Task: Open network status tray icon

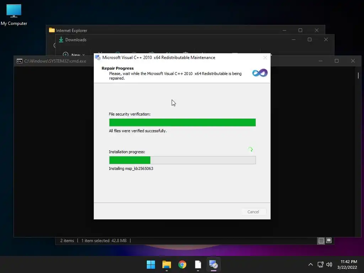Action: 321,264
